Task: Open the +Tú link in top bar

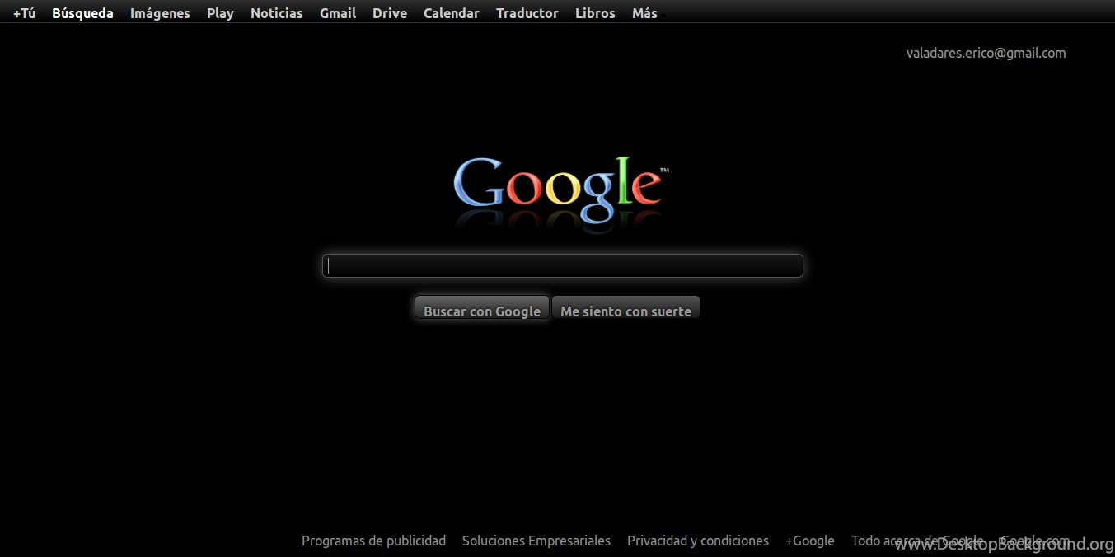Action: 24,13
